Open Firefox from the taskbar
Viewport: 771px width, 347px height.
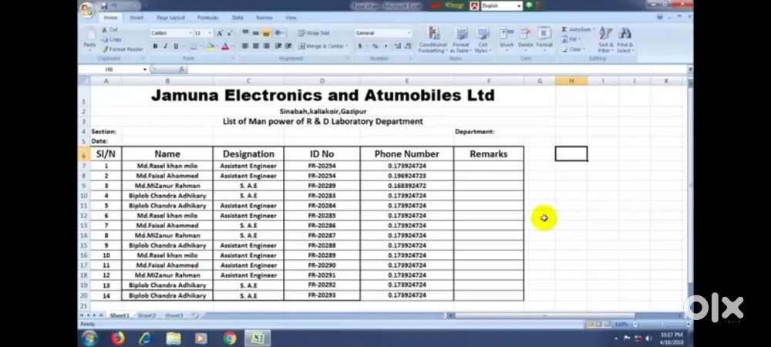click(x=117, y=339)
